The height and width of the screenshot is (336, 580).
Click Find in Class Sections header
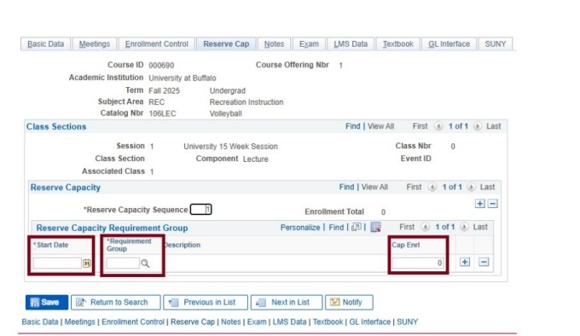(x=352, y=126)
